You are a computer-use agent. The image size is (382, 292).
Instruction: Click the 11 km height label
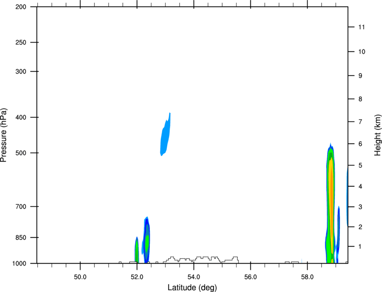click(x=361, y=27)
